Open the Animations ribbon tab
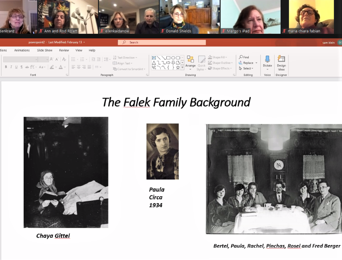Viewport: 342px width, 260px height. [22, 50]
